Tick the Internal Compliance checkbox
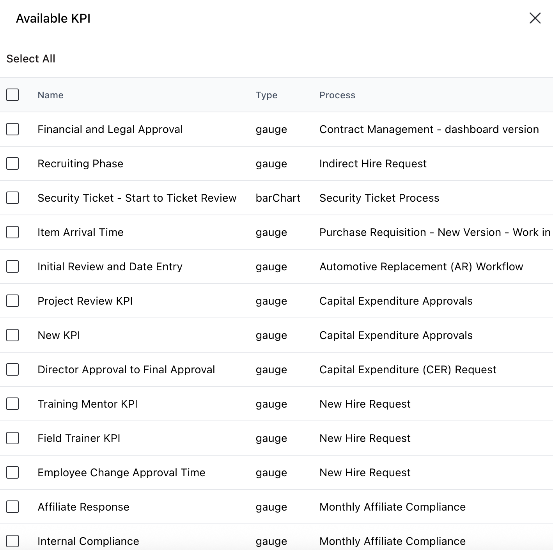 (x=12, y=541)
